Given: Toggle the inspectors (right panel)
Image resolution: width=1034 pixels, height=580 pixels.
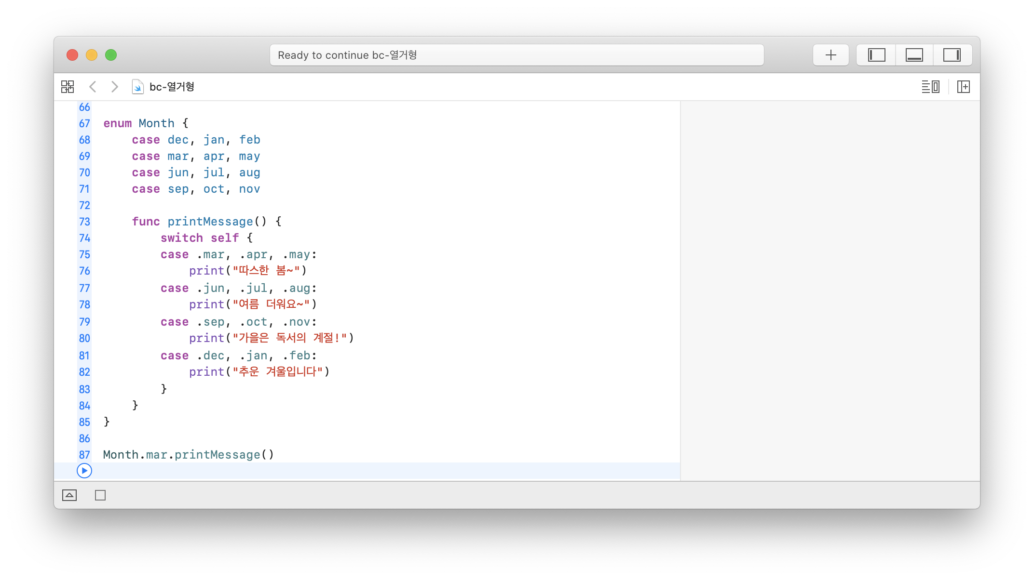Looking at the screenshot, I should (952, 55).
